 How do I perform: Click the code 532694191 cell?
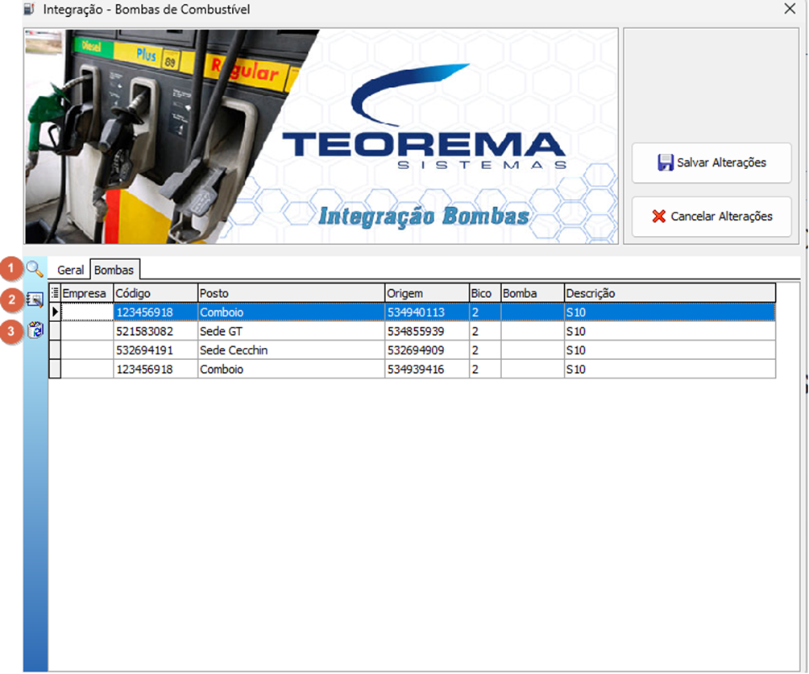pos(156,350)
